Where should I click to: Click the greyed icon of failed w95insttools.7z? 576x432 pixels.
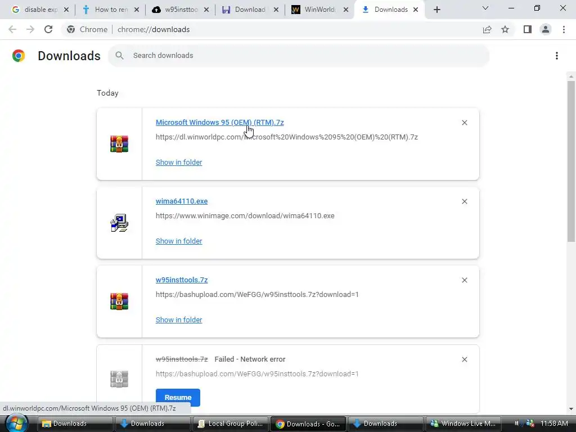click(119, 379)
